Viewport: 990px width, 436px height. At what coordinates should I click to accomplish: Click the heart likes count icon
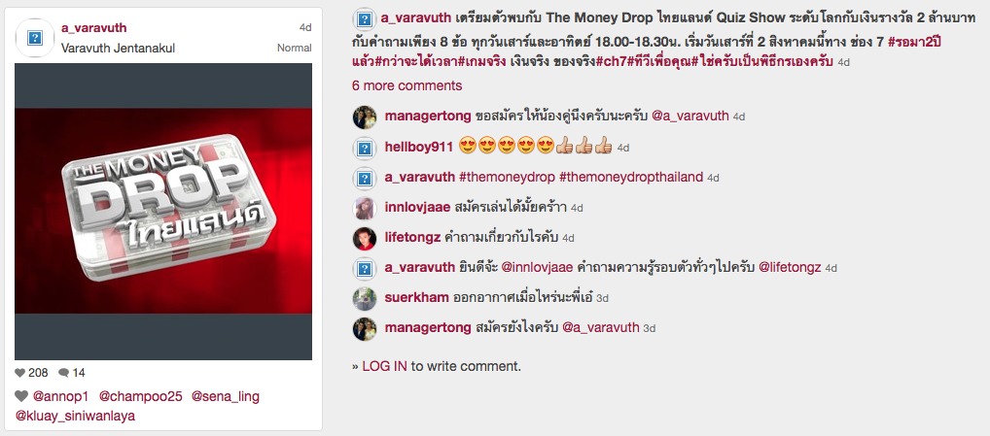point(20,373)
